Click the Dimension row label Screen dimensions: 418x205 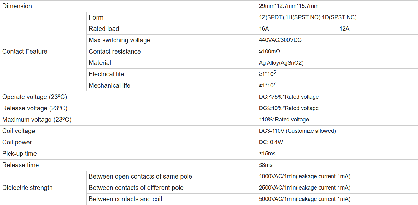(x=17, y=6)
